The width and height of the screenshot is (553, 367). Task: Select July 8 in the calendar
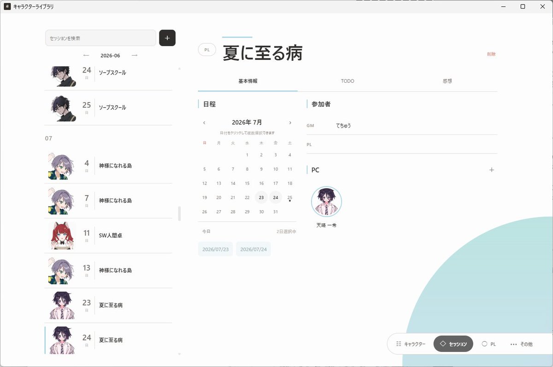247,169
